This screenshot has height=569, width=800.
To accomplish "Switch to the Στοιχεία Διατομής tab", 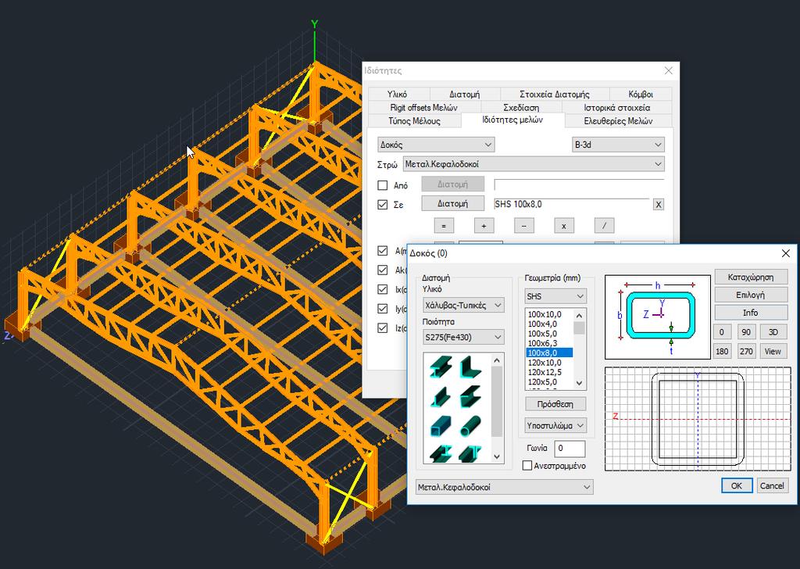I will click(554, 95).
